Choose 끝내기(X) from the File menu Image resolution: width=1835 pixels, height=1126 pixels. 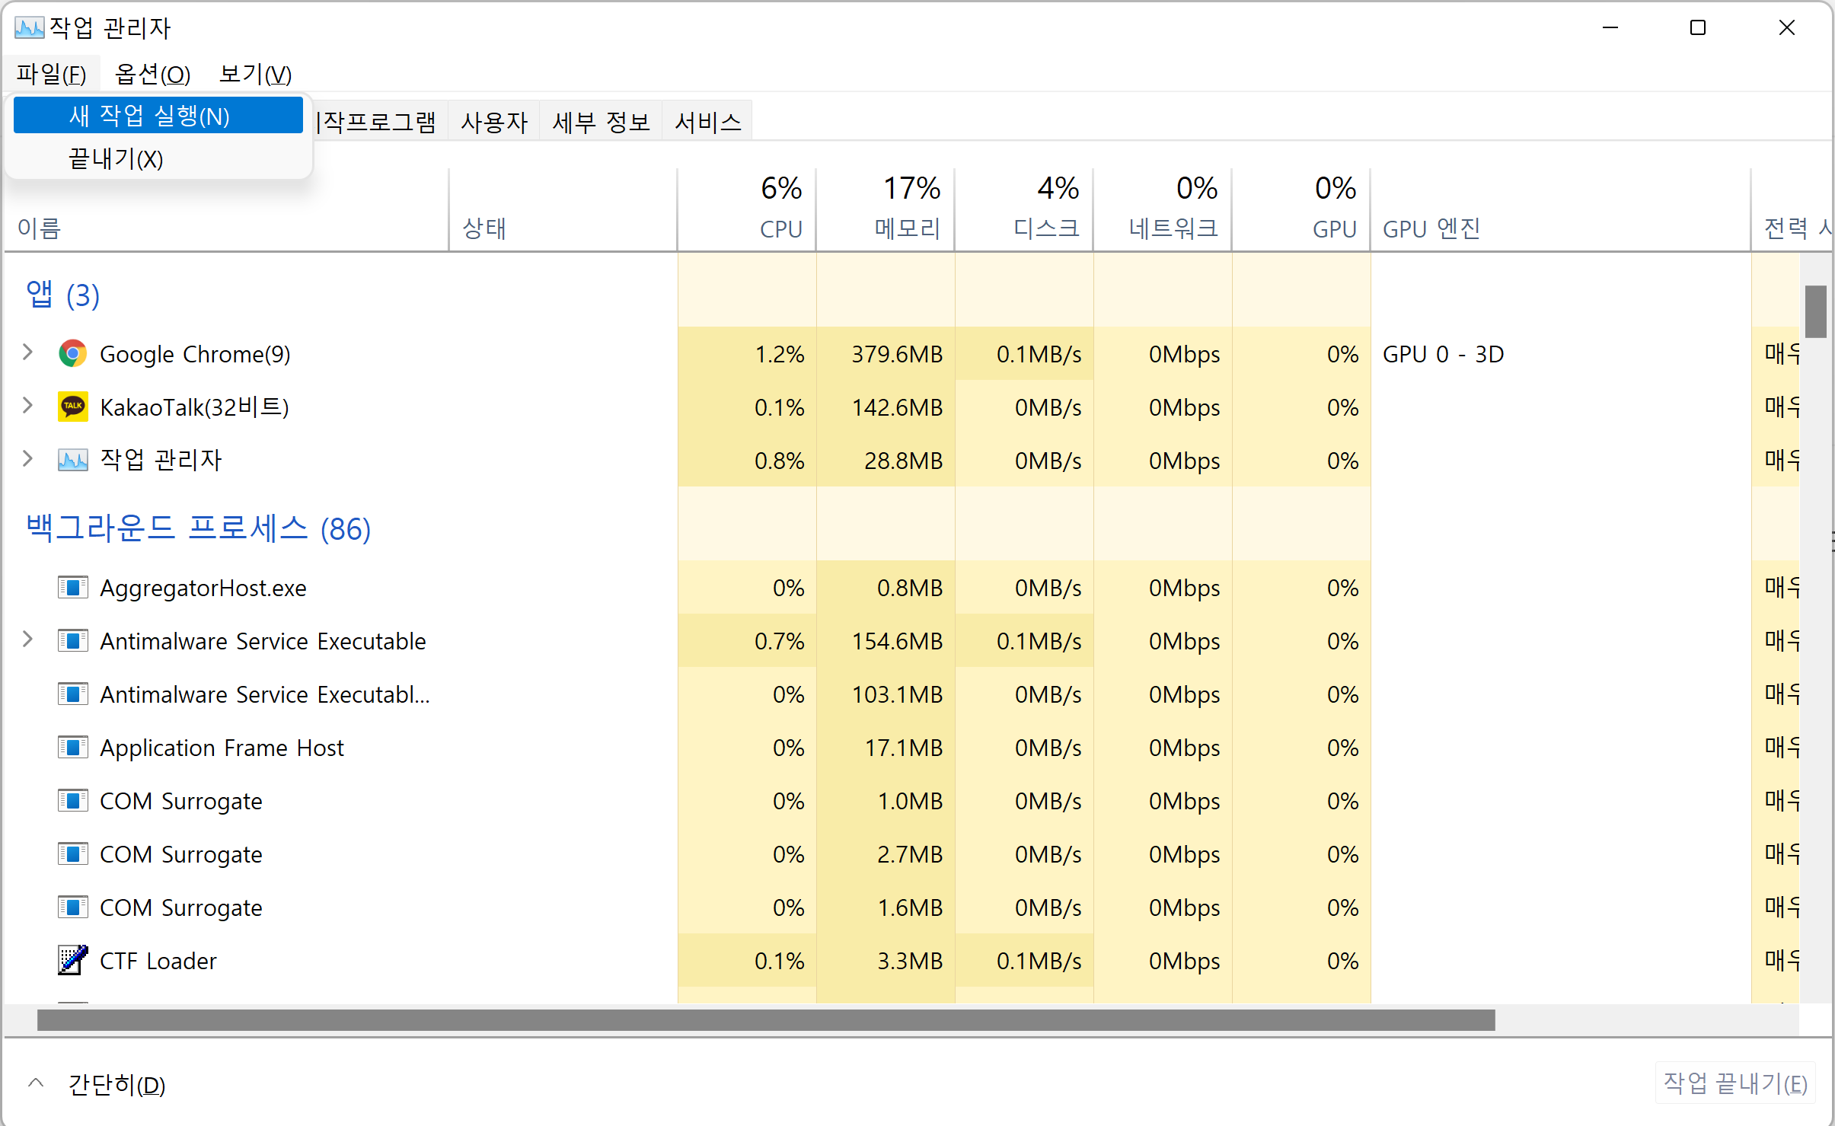pos(116,159)
